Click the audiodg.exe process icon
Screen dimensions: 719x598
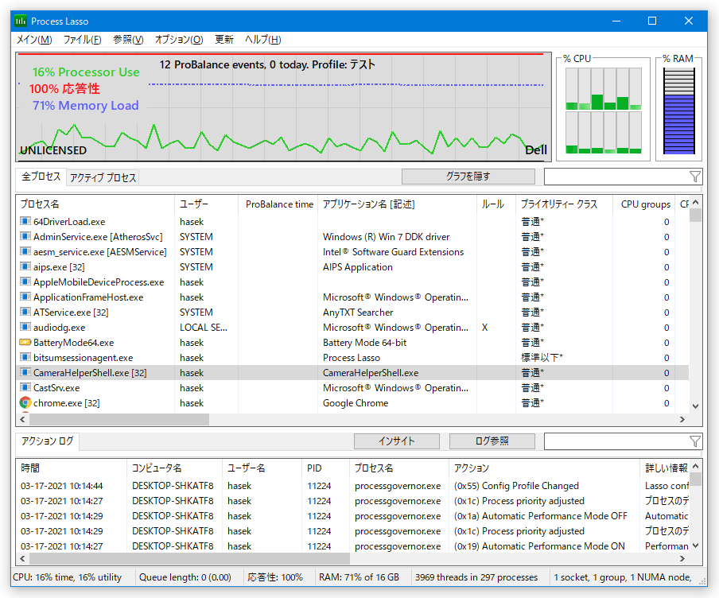click(x=25, y=328)
